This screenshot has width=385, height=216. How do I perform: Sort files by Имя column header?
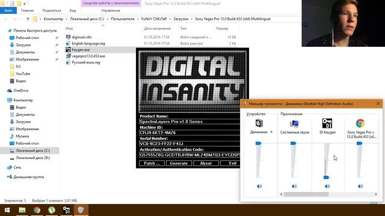coord(69,28)
